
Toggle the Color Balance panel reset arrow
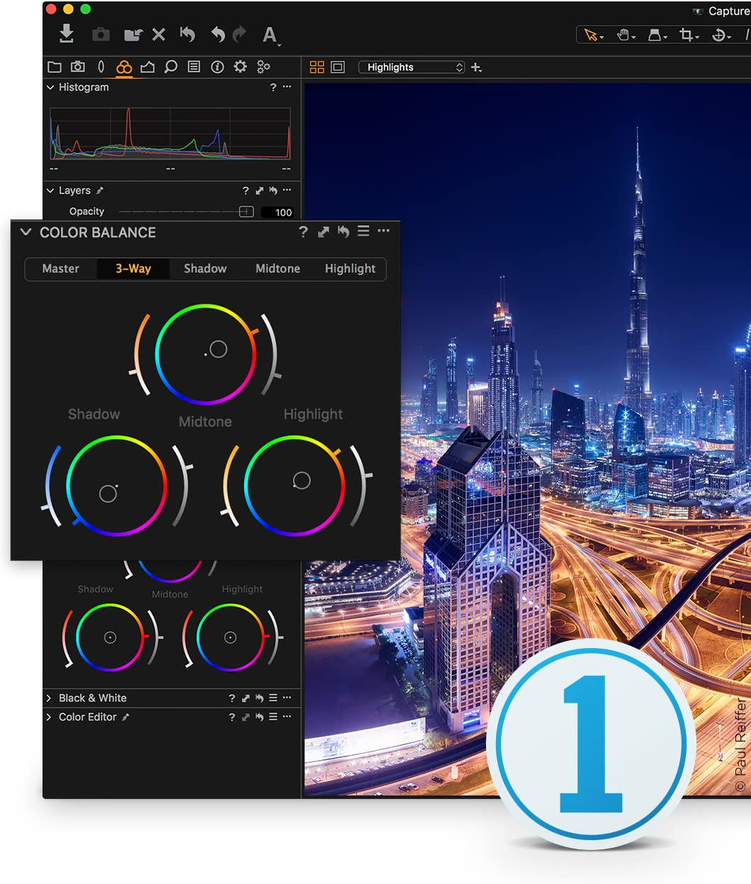pyautogui.click(x=344, y=232)
